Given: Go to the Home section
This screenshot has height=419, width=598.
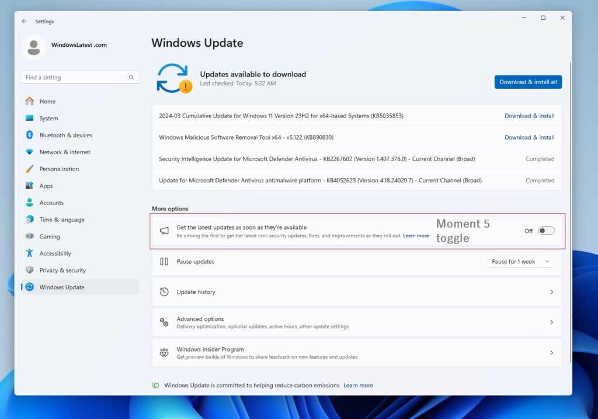Looking at the screenshot, I should point(46,101).
